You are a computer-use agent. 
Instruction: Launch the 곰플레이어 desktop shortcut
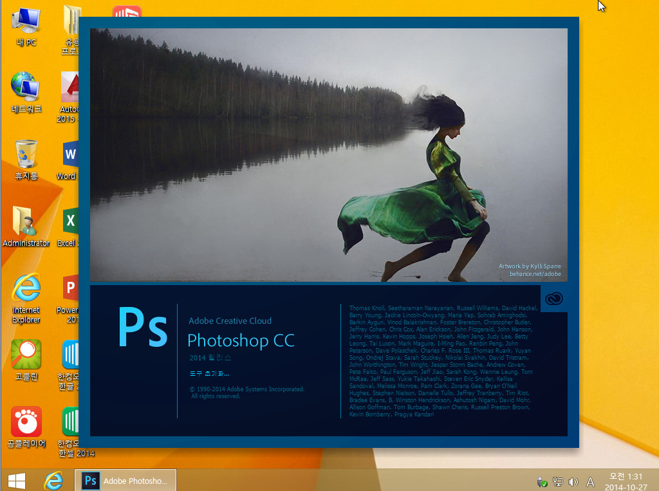(x=26, y=427)
